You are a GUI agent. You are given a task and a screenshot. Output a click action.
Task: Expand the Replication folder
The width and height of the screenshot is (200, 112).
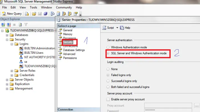[x=7, y=84]
